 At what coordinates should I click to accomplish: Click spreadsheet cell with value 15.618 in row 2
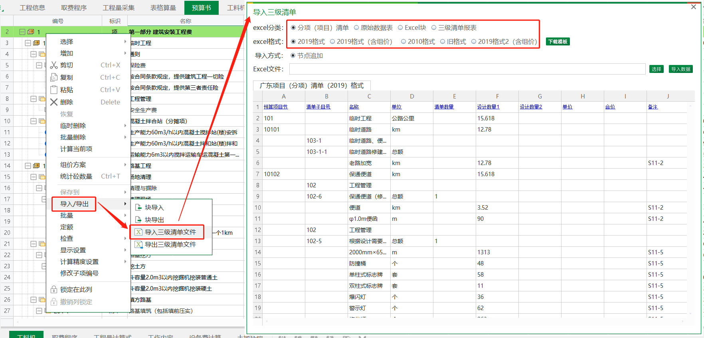coord(497,118)
